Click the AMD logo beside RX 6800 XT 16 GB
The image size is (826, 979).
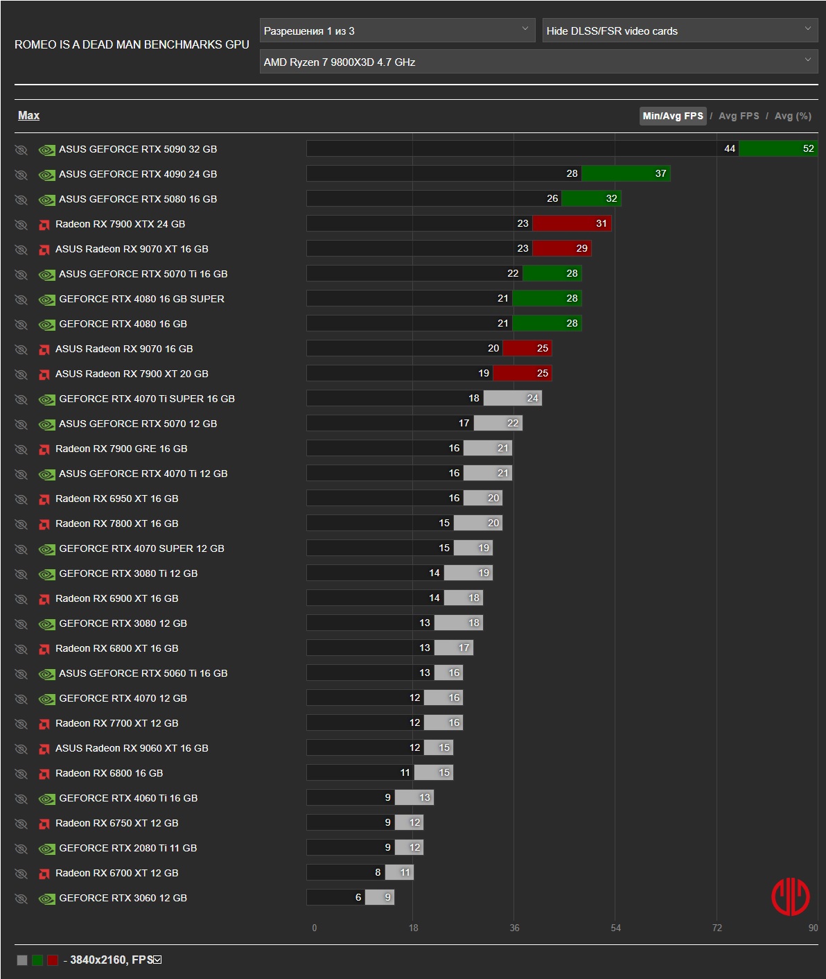44,649
